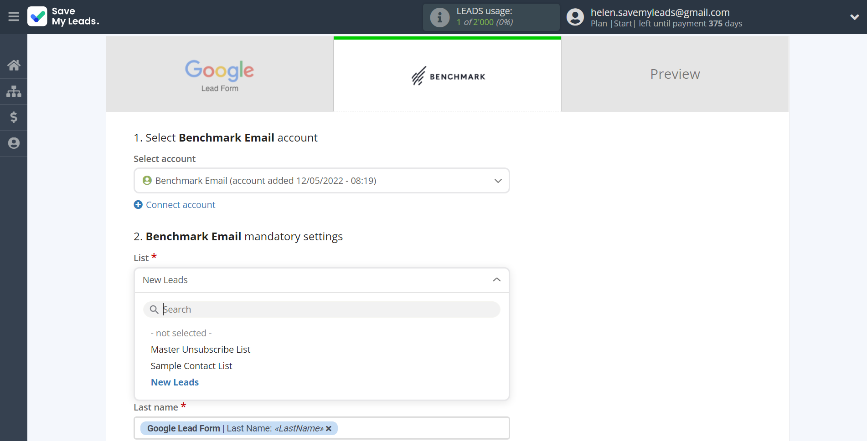Click the search magnifier icon

154,309
